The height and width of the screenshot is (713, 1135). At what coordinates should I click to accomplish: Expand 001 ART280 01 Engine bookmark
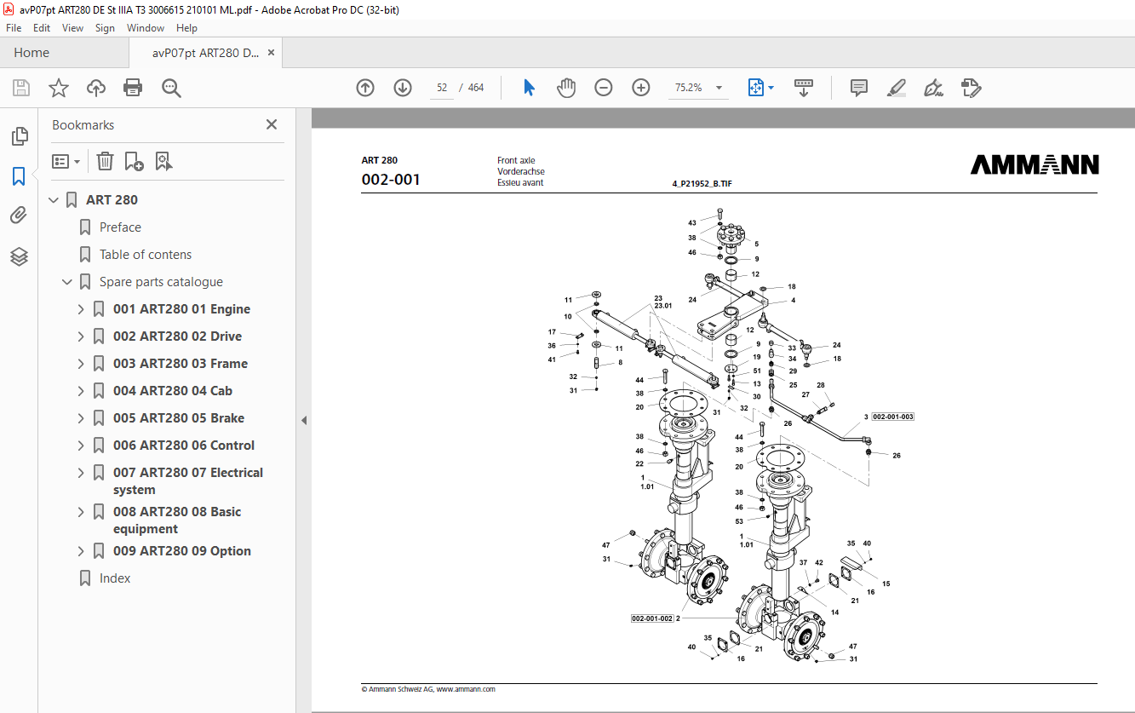(x=81, y=309)
